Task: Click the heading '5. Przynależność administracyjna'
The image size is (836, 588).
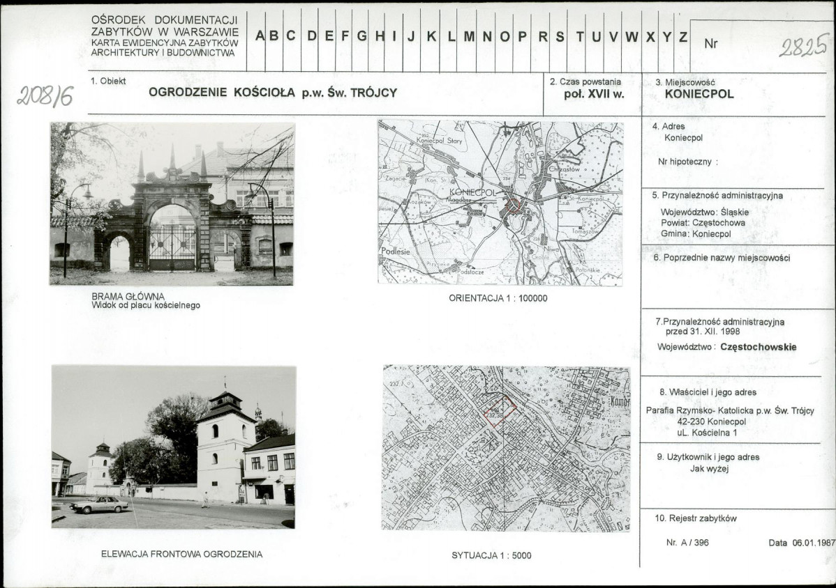Action: click(x=717, y=195)
